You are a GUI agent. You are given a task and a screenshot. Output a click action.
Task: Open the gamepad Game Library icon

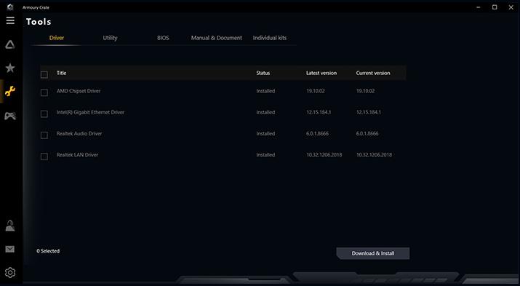(x=10, y=116)
